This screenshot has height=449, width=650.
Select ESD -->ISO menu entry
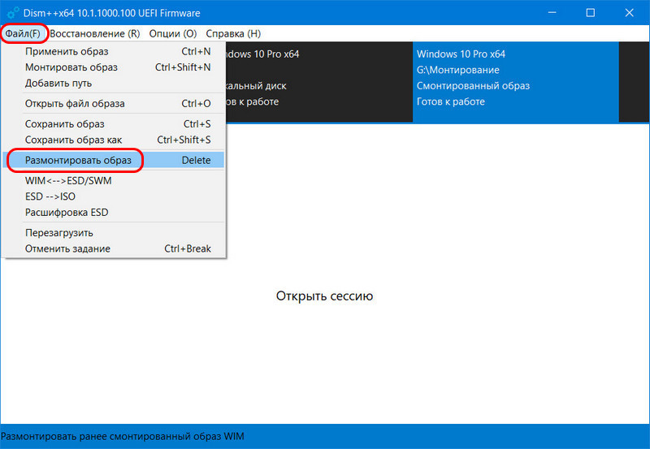point(114,196)
